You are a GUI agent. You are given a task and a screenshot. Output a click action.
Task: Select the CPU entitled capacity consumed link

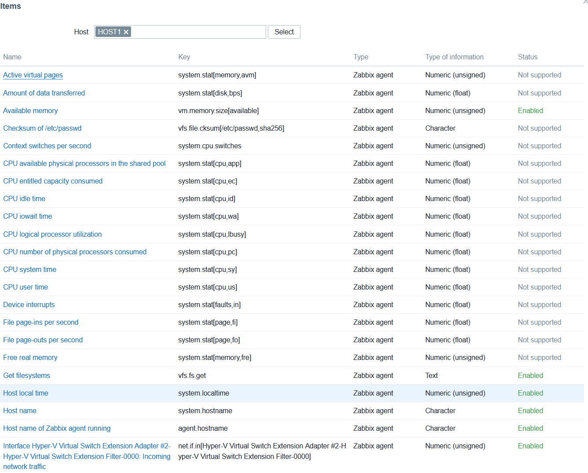[x=53, y=181]
